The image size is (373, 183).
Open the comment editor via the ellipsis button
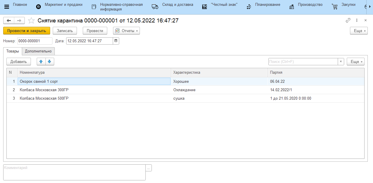(x=149, y=168)
